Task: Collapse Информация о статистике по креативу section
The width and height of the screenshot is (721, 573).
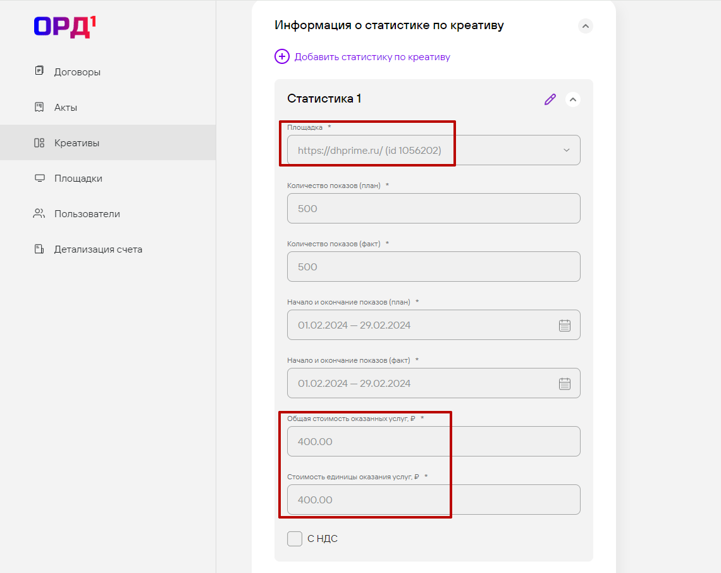Action: coord(586,26)
